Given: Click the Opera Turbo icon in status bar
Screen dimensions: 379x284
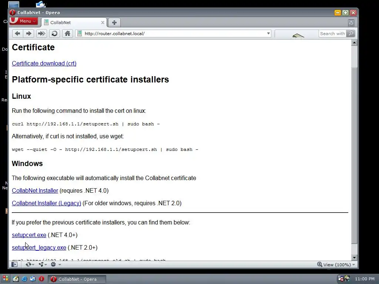Looking at the screenshot, I should (x=53, y=264).
